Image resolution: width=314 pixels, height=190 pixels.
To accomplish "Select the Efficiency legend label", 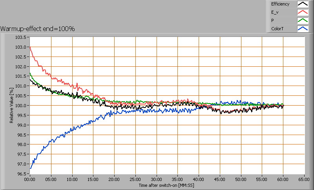I will [x=280, y=4].
